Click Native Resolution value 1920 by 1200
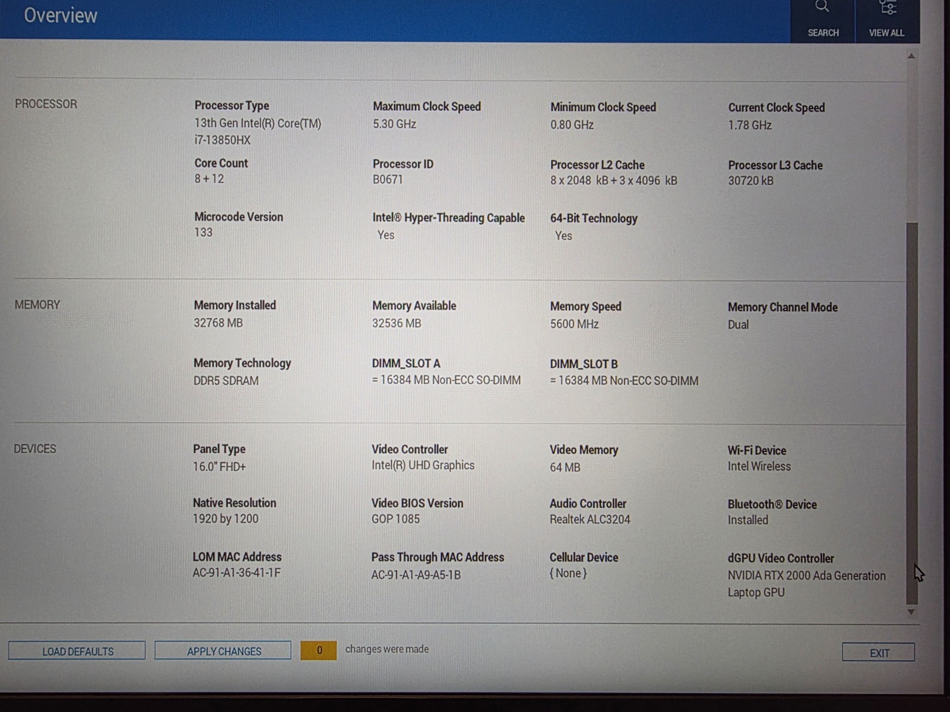The width and height of the screenshot is (950, 712). click(x=226, y=519)
